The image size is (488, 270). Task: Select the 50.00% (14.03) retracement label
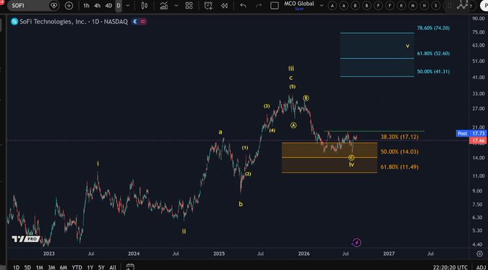click(400, 152)
